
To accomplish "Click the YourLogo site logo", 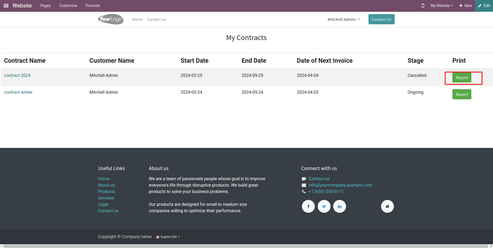I will (111, 19).
